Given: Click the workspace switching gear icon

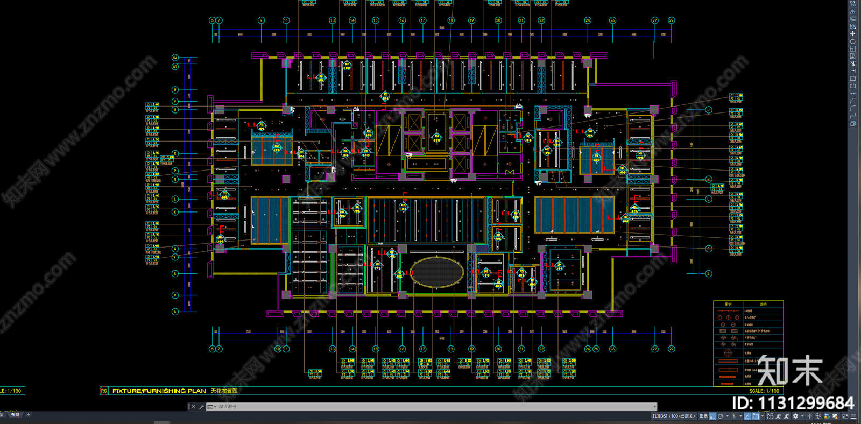Looking at the screenshot, I should 795,416.
